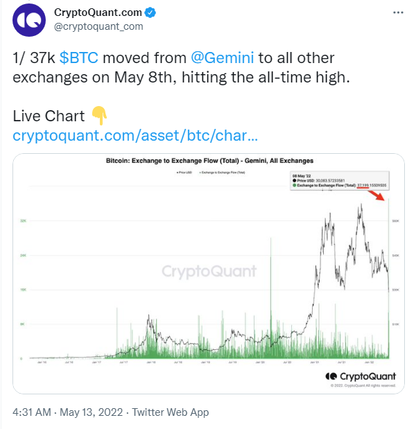Open the cryptoquant.com/asset/btc chart link
This screenshot has width=416, height=429.
(x=135, y=135)
